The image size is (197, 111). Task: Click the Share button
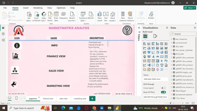point(190,8)
